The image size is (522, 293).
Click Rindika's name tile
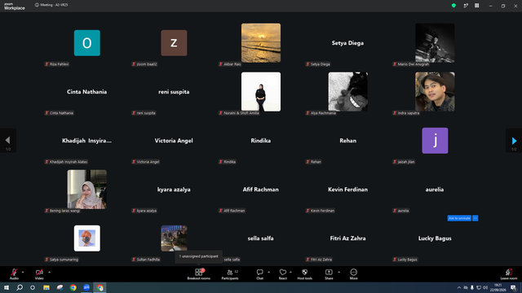tap(261, 141)
